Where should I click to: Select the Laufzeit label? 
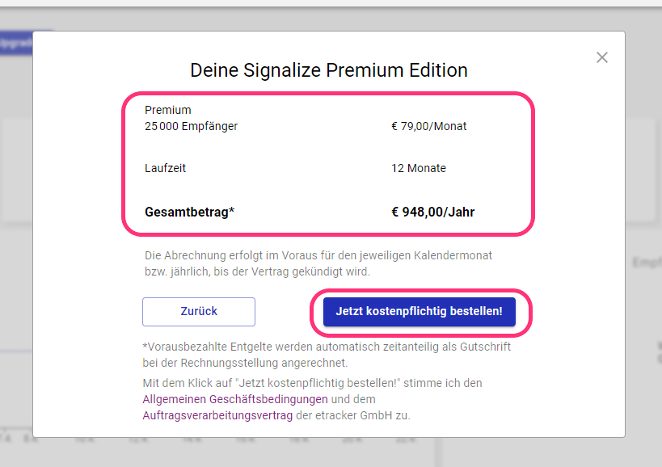click(x=165, y=168)
